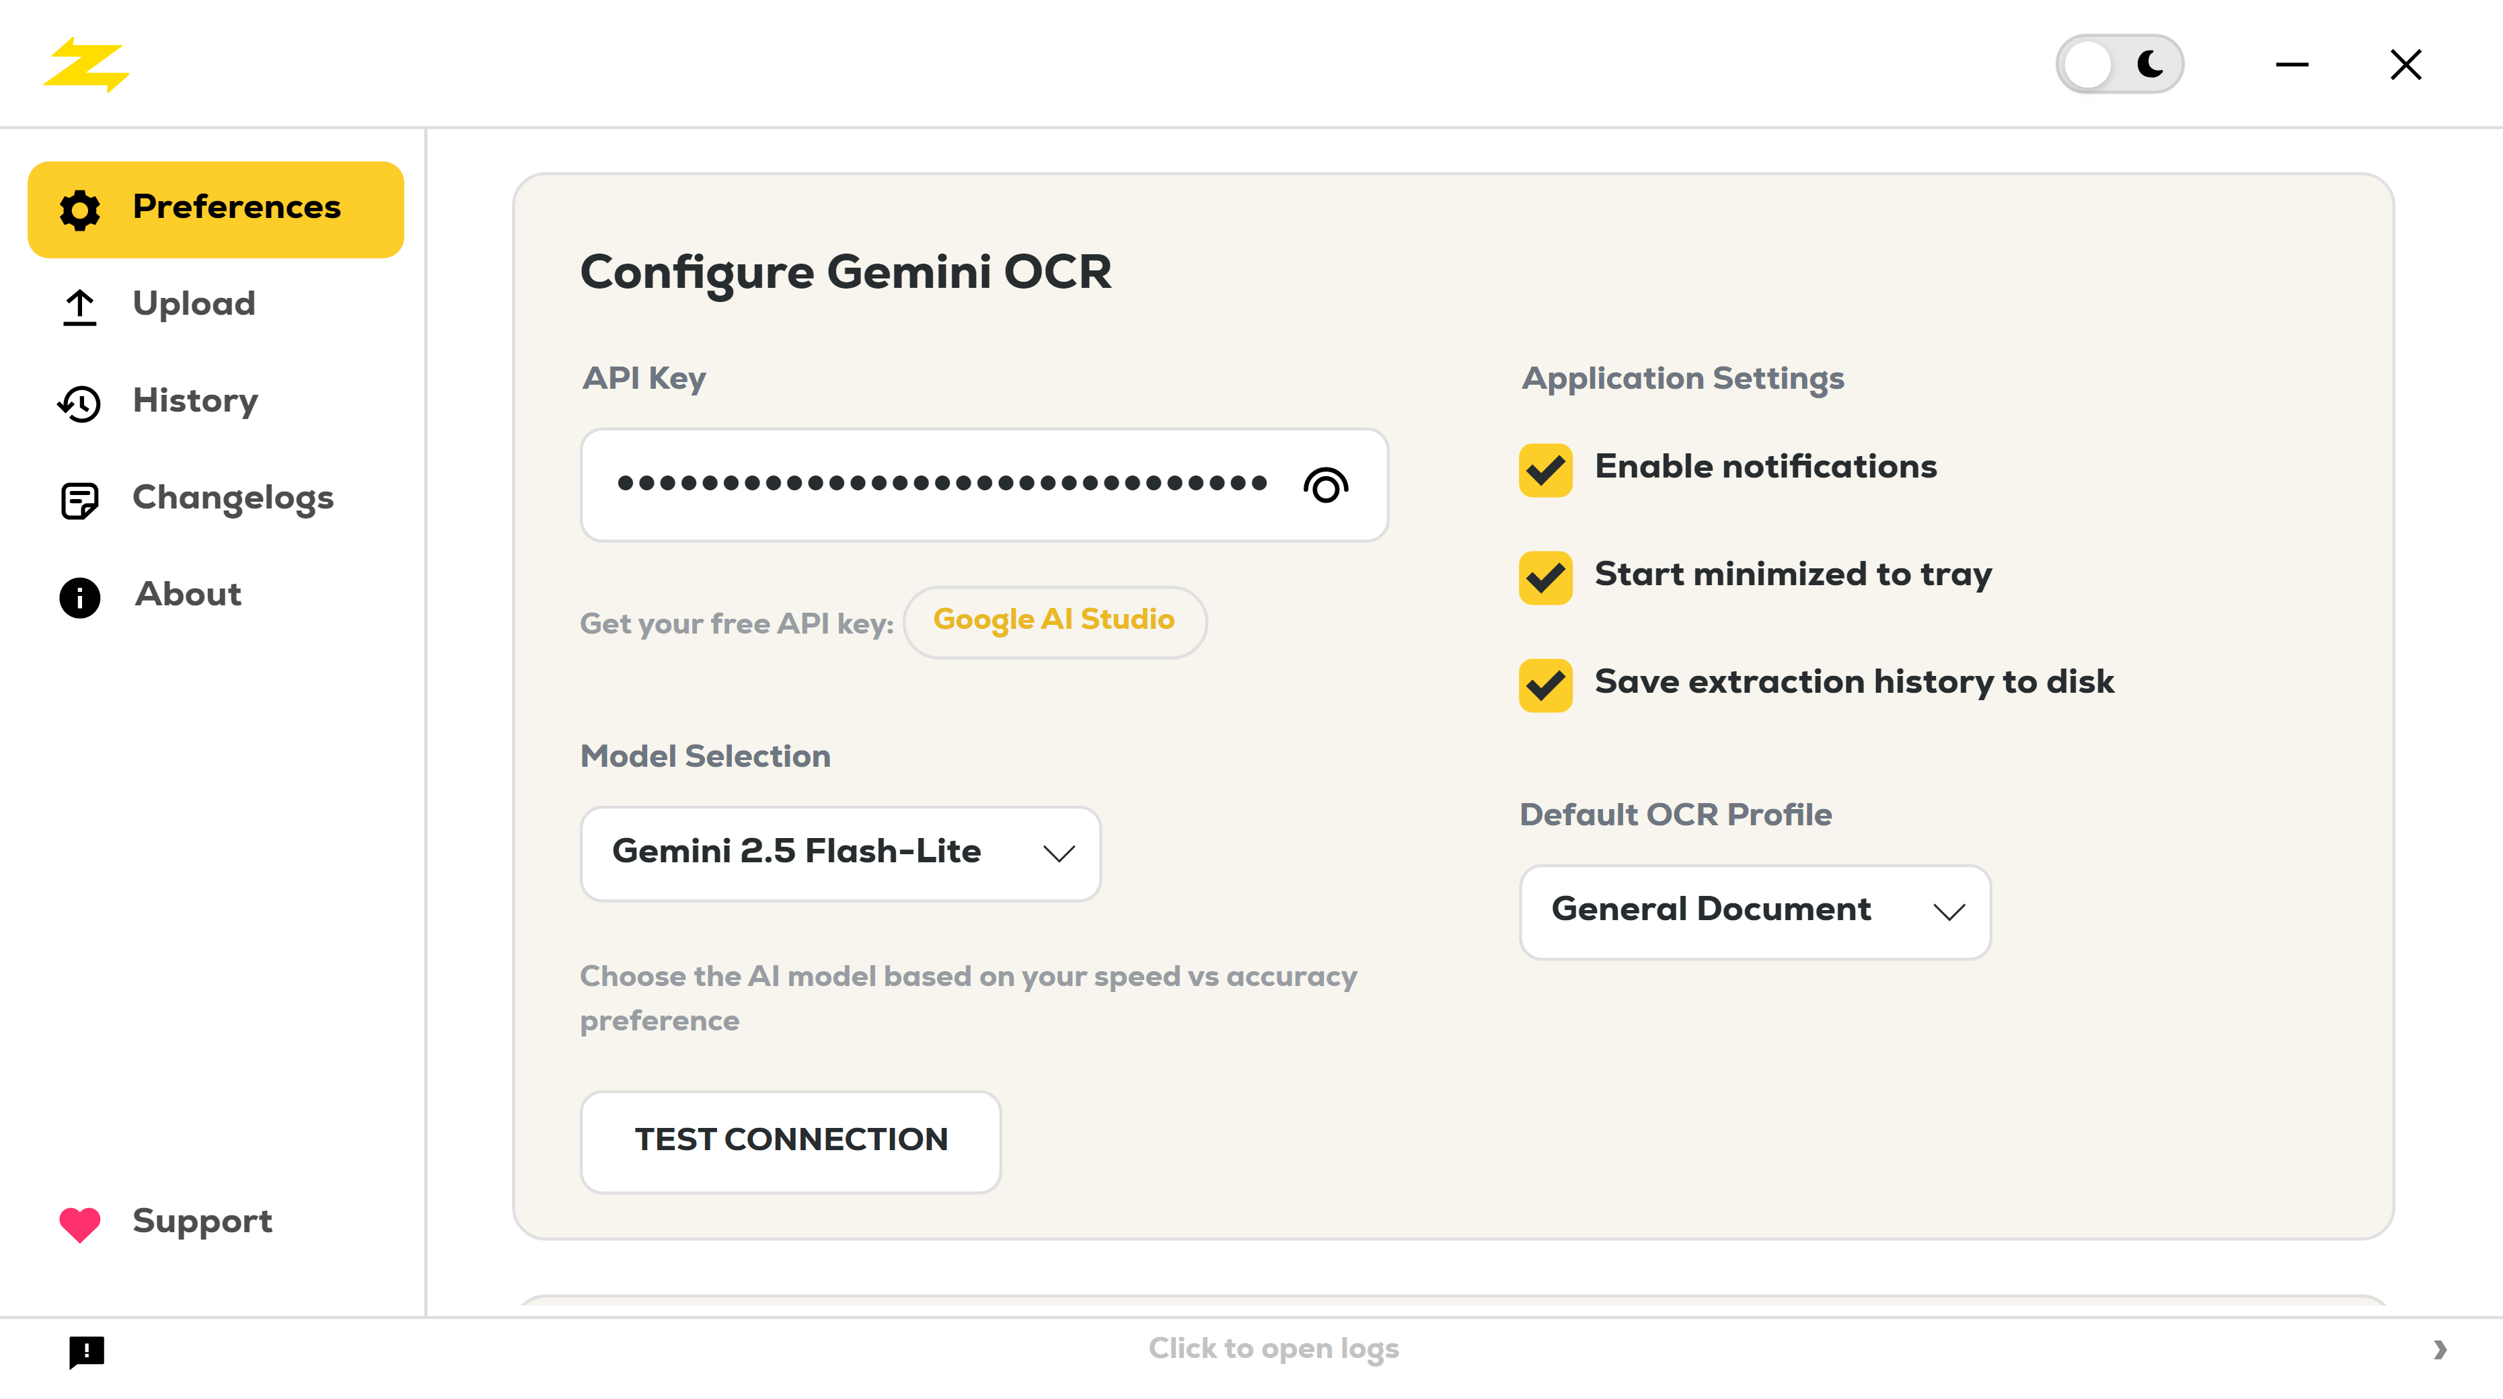Click the 'Default OCR Profile' label
This screenshot has width=2503, height=1399.
tap(1675, 814)
